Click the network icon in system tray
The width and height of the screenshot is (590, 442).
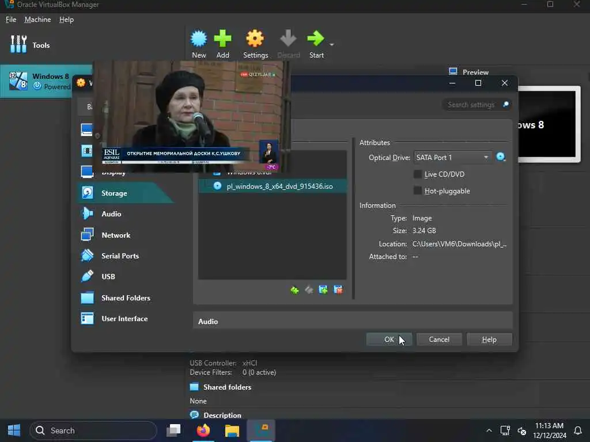click(x=505, y=430)
